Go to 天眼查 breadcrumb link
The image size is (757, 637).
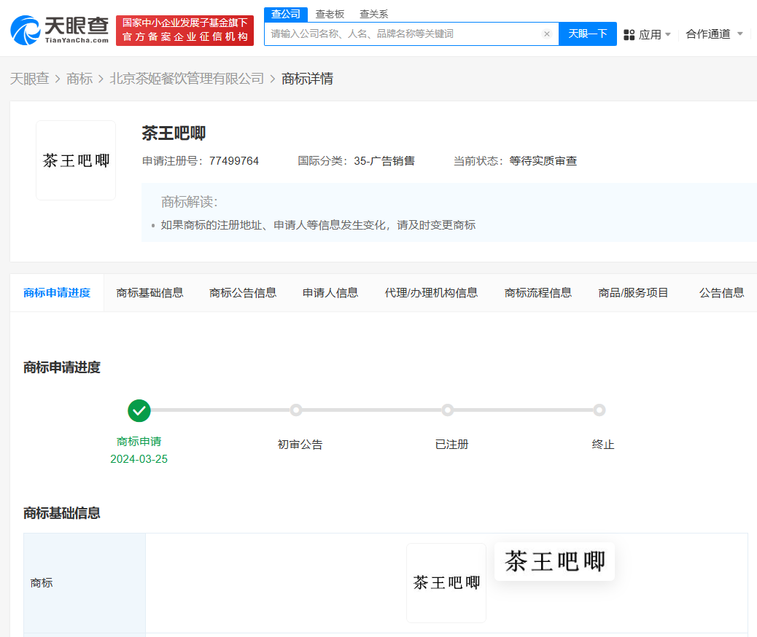[x=30, y=79]
